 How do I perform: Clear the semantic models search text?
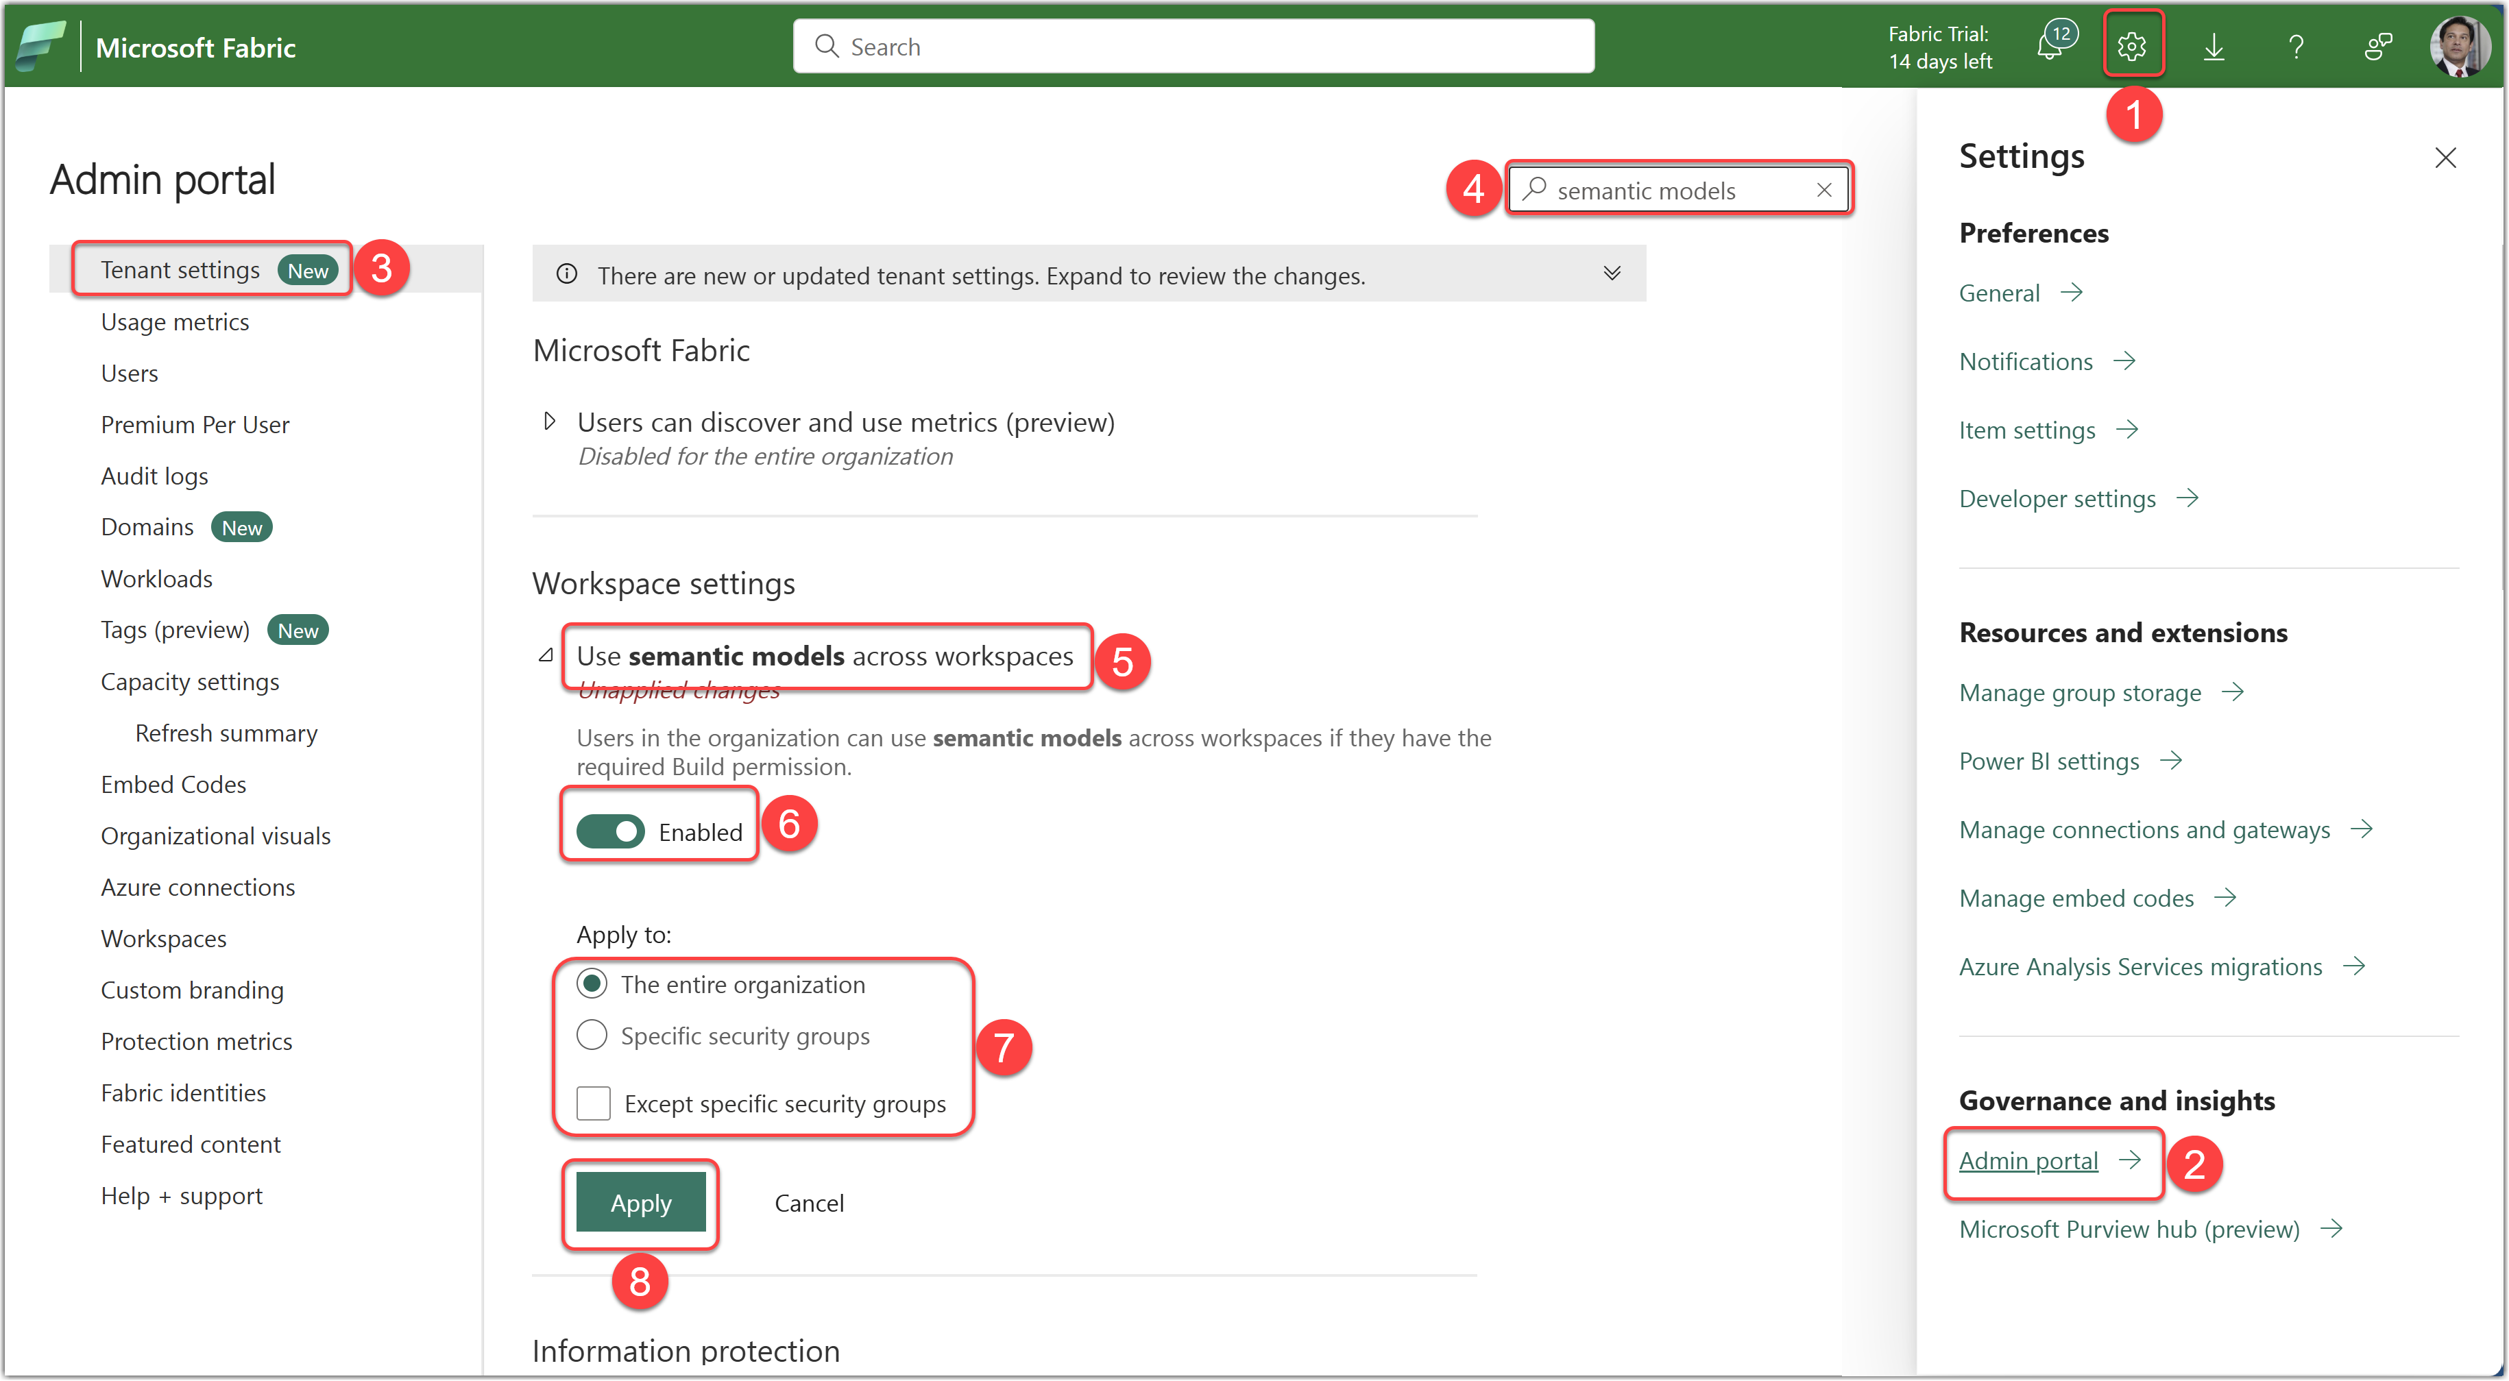(1823, 190)
